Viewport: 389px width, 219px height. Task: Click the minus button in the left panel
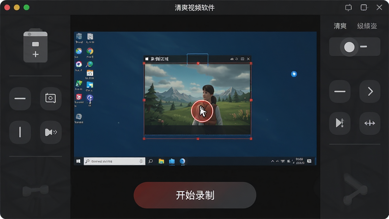pos(20,98)
